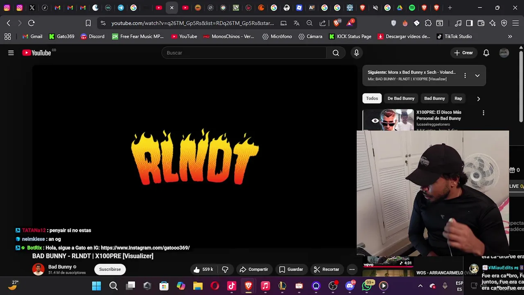
Task: Open Windows Start menu
Action: [97, 286]
